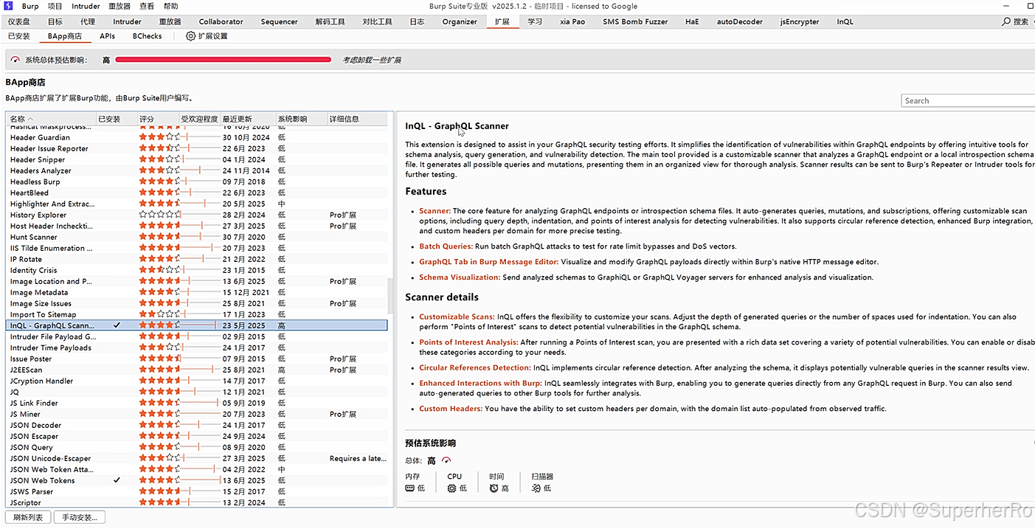Sort list by 最近更新 column
This screenshot has height=529, width=1035.
click(x=248, y=119)
